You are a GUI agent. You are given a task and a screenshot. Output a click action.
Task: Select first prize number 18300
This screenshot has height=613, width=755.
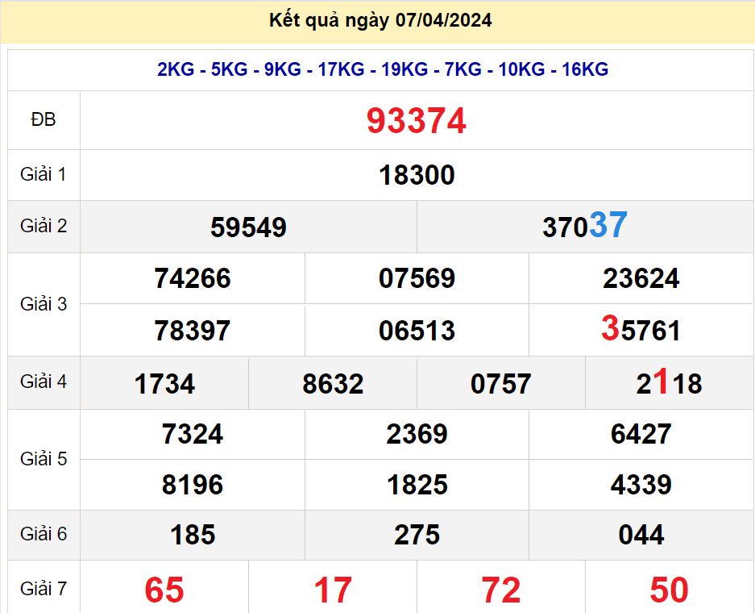[417, 175]
